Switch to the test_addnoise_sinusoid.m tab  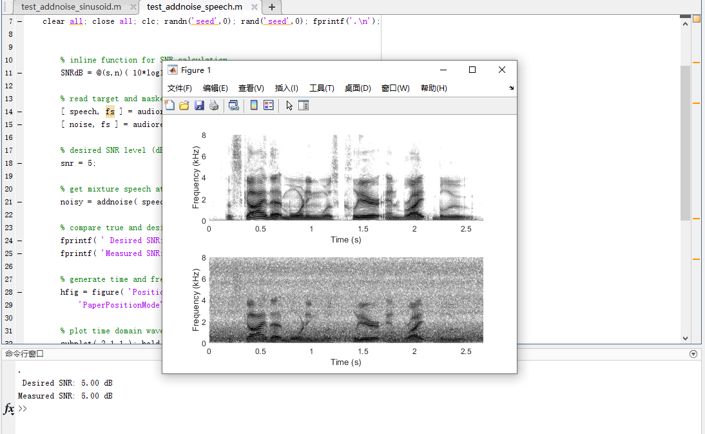71,6
